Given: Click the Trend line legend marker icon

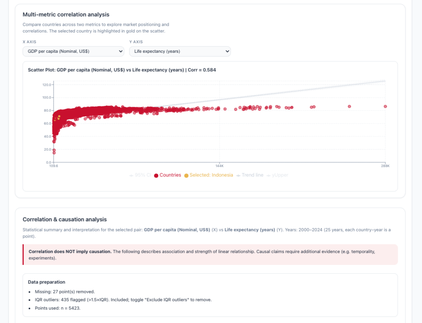Looking at the screenshot, I should tap(238, 176).
